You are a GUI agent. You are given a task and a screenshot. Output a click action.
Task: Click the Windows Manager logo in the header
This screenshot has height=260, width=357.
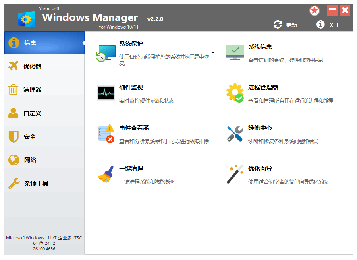pyautogui.click(x=27, y=19)
